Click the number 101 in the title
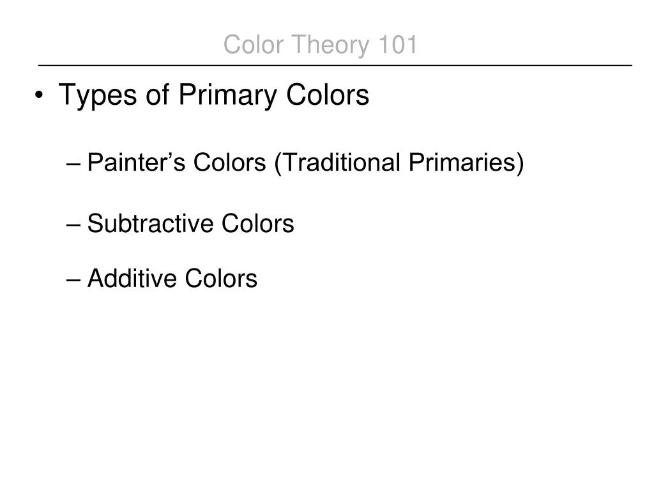Screen dimensions: 654x491 pyautogui.click(x=397, y=45)
